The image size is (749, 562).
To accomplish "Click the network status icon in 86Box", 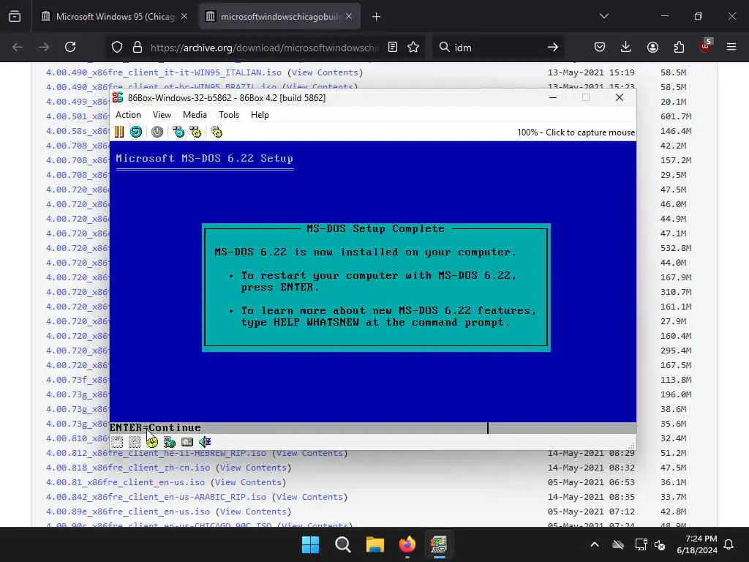I will click(x=170, y=442).
